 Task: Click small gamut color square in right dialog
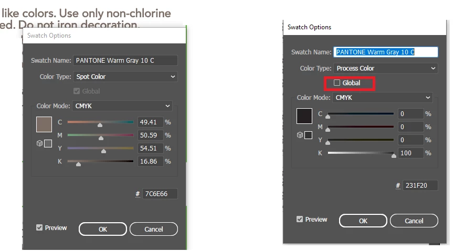pyautogui.click(x=309, y=135)
